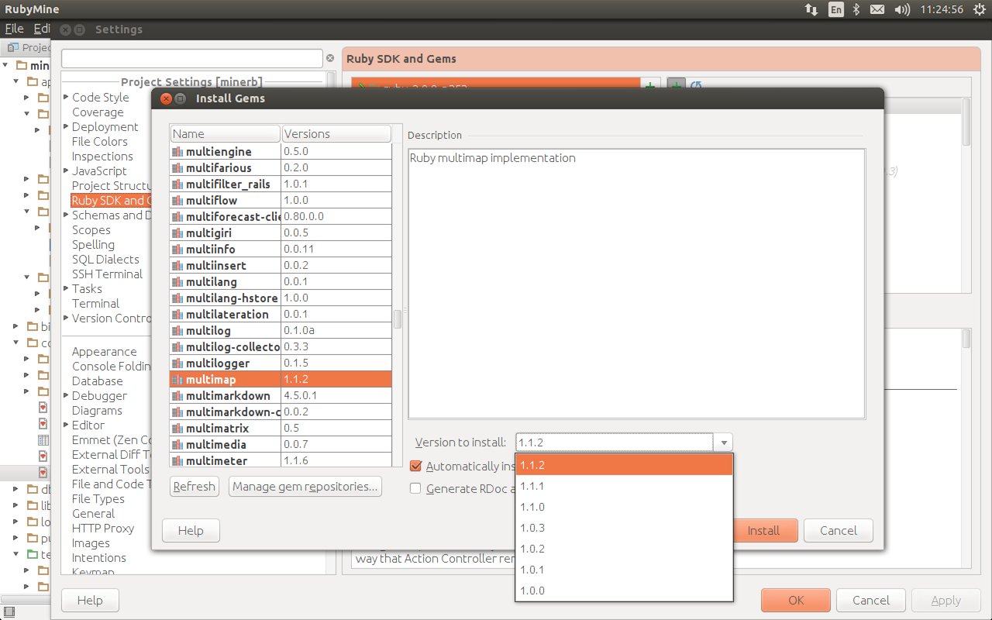Click the multimeter gem icon

point(177,461)
